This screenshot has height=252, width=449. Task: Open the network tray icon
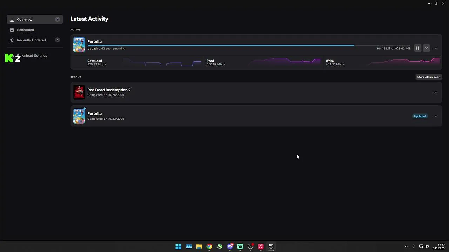[421, 246]
